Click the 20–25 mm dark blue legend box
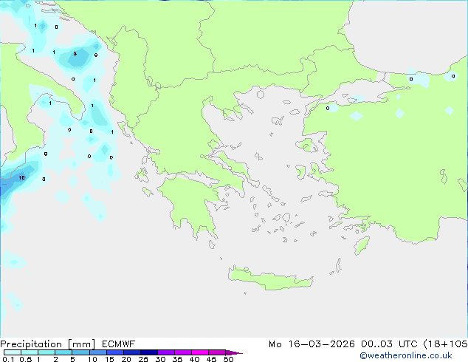The width and height of the screenshot is (468, 362). (x=131, y=352)
